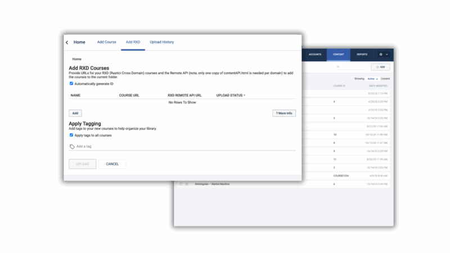Select the Wintergatan – Marble Machine checkbox
The height and width of the screenshot is (253, 450).
pos(181,184)
